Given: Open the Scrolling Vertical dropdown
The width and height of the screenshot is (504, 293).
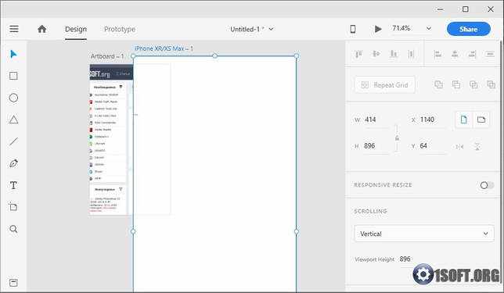Looking at the screenshot, I should (424, 234).
